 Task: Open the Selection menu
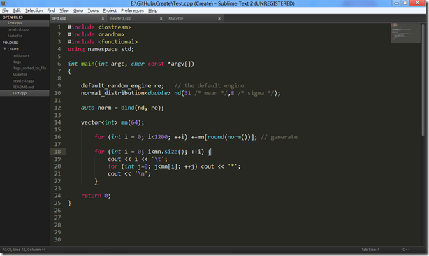(x=34, y=10)
